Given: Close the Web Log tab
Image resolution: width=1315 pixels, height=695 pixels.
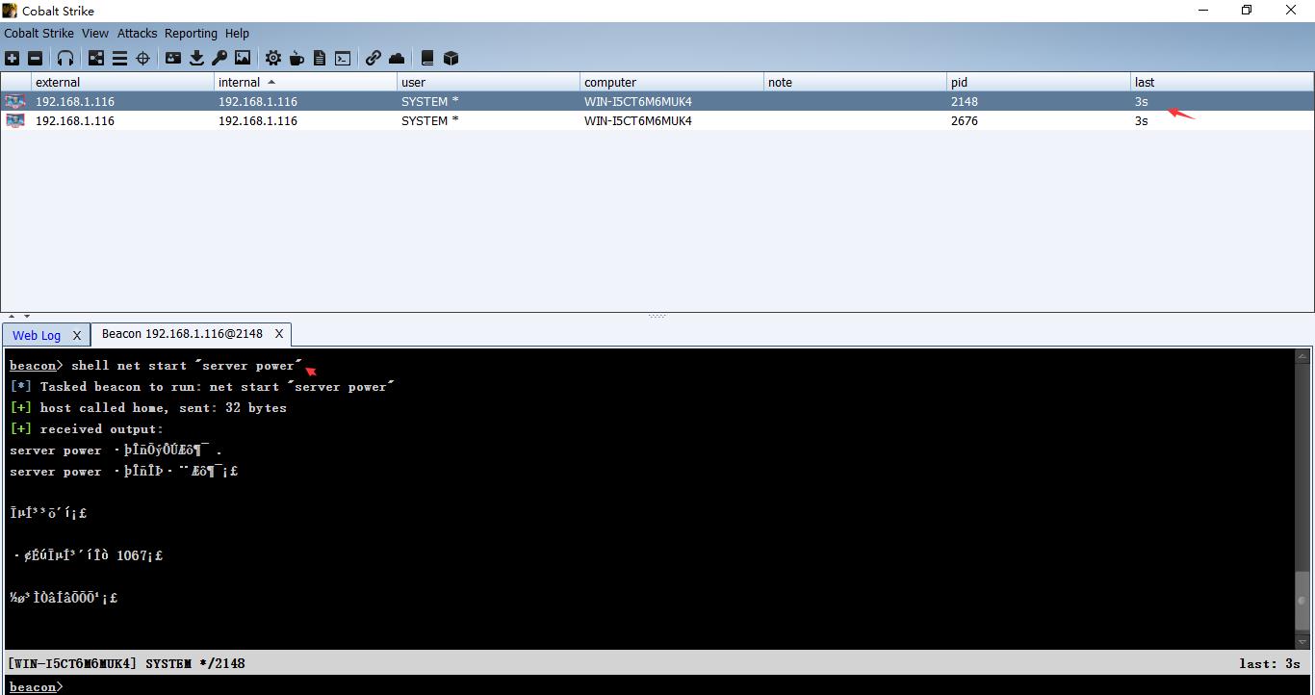Looking at the screenshot, I should [x=78, y=335].
